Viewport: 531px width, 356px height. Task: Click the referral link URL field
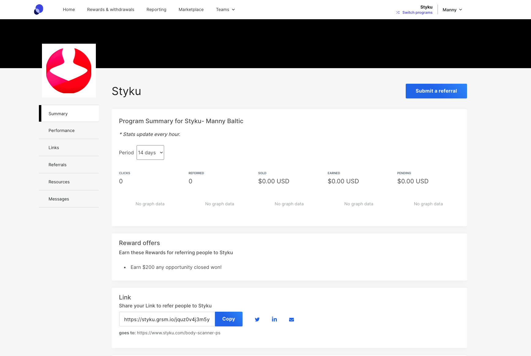[x=167, y=319]
